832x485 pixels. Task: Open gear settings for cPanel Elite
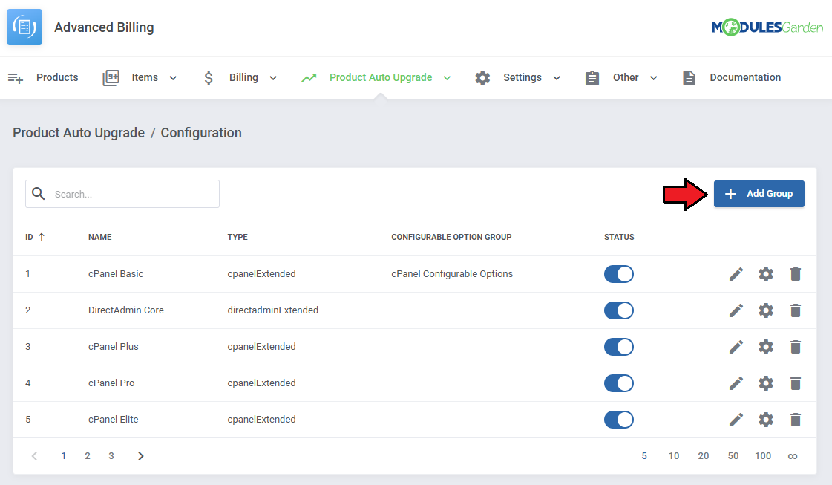point(766,420)
